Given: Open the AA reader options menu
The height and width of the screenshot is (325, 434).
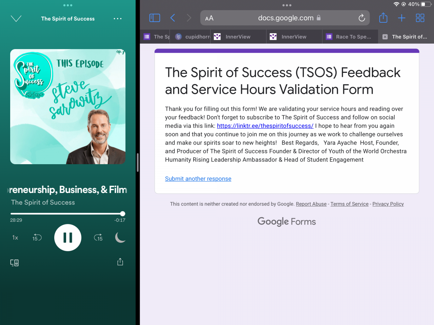Looking at the screenshot, I should (x=209, y=18).
